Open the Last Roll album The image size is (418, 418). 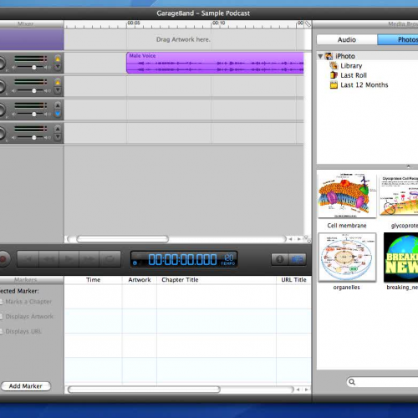[x=354, y=75]
